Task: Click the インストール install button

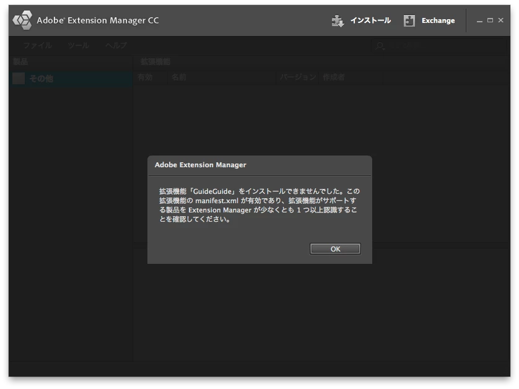Action: (x=361, y=20)
